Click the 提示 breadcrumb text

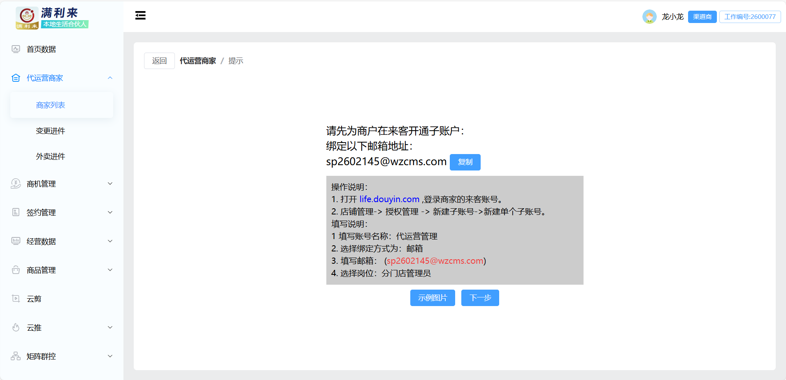(236, 61)
